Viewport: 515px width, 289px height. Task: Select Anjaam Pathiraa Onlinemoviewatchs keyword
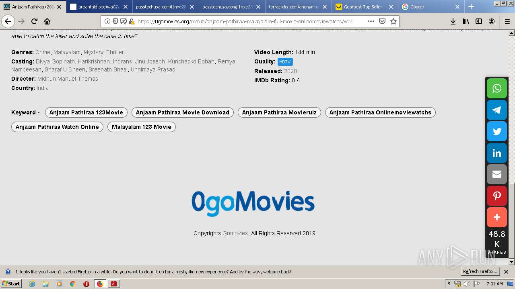click(x=380, y=112)
